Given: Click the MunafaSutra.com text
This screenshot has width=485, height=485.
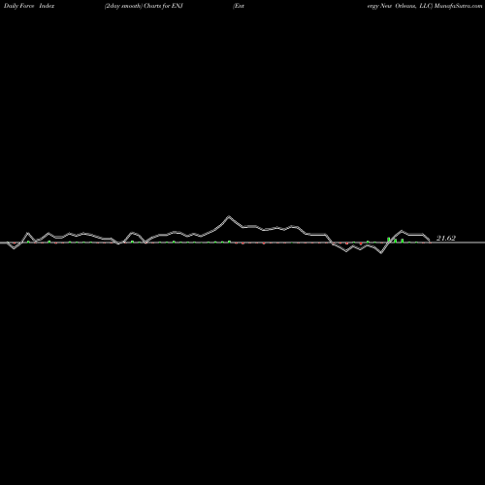Looking at the screenshot, I should tap(458, 6).
